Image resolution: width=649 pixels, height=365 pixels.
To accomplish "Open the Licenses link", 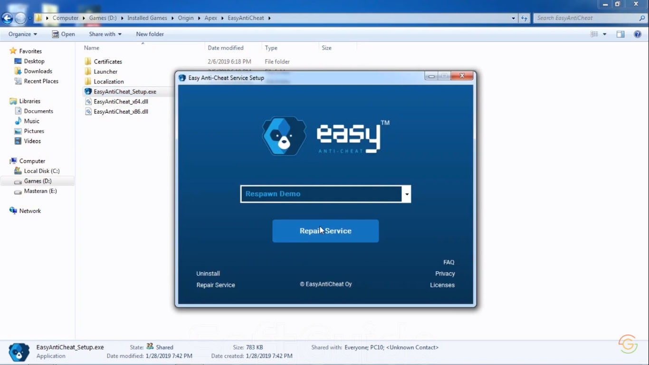I will (x=442, y=285).
